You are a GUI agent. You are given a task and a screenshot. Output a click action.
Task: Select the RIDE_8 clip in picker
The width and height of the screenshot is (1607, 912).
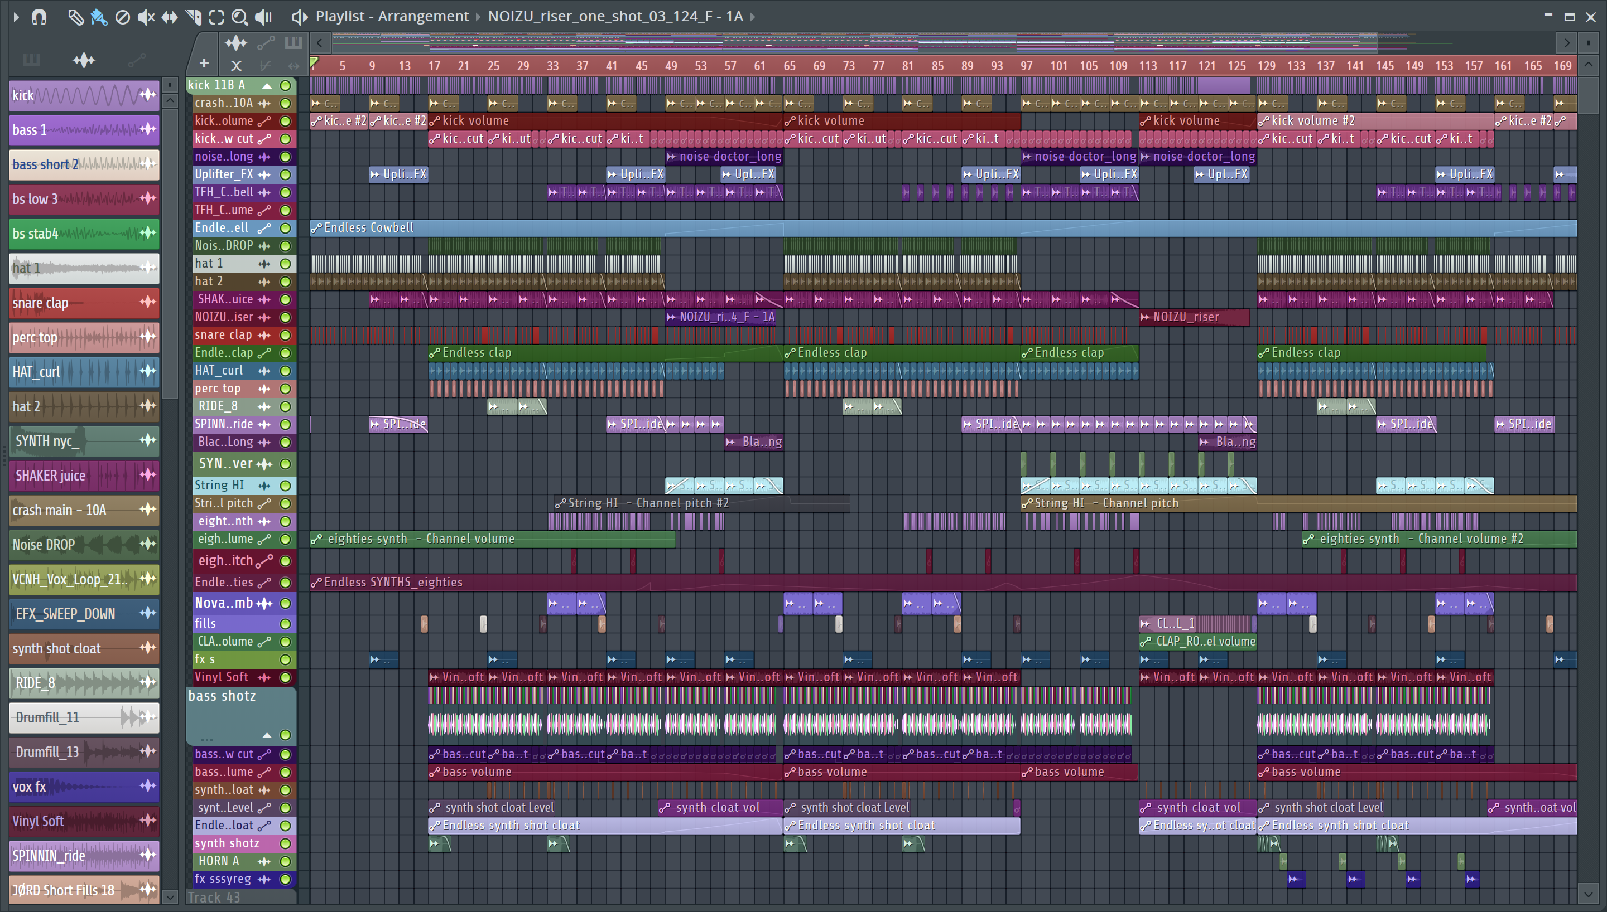tap(84, 683)
